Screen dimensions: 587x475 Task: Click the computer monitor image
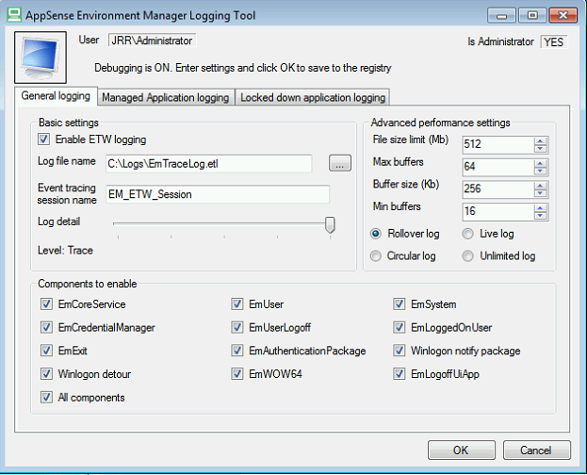tap(41, 57)
